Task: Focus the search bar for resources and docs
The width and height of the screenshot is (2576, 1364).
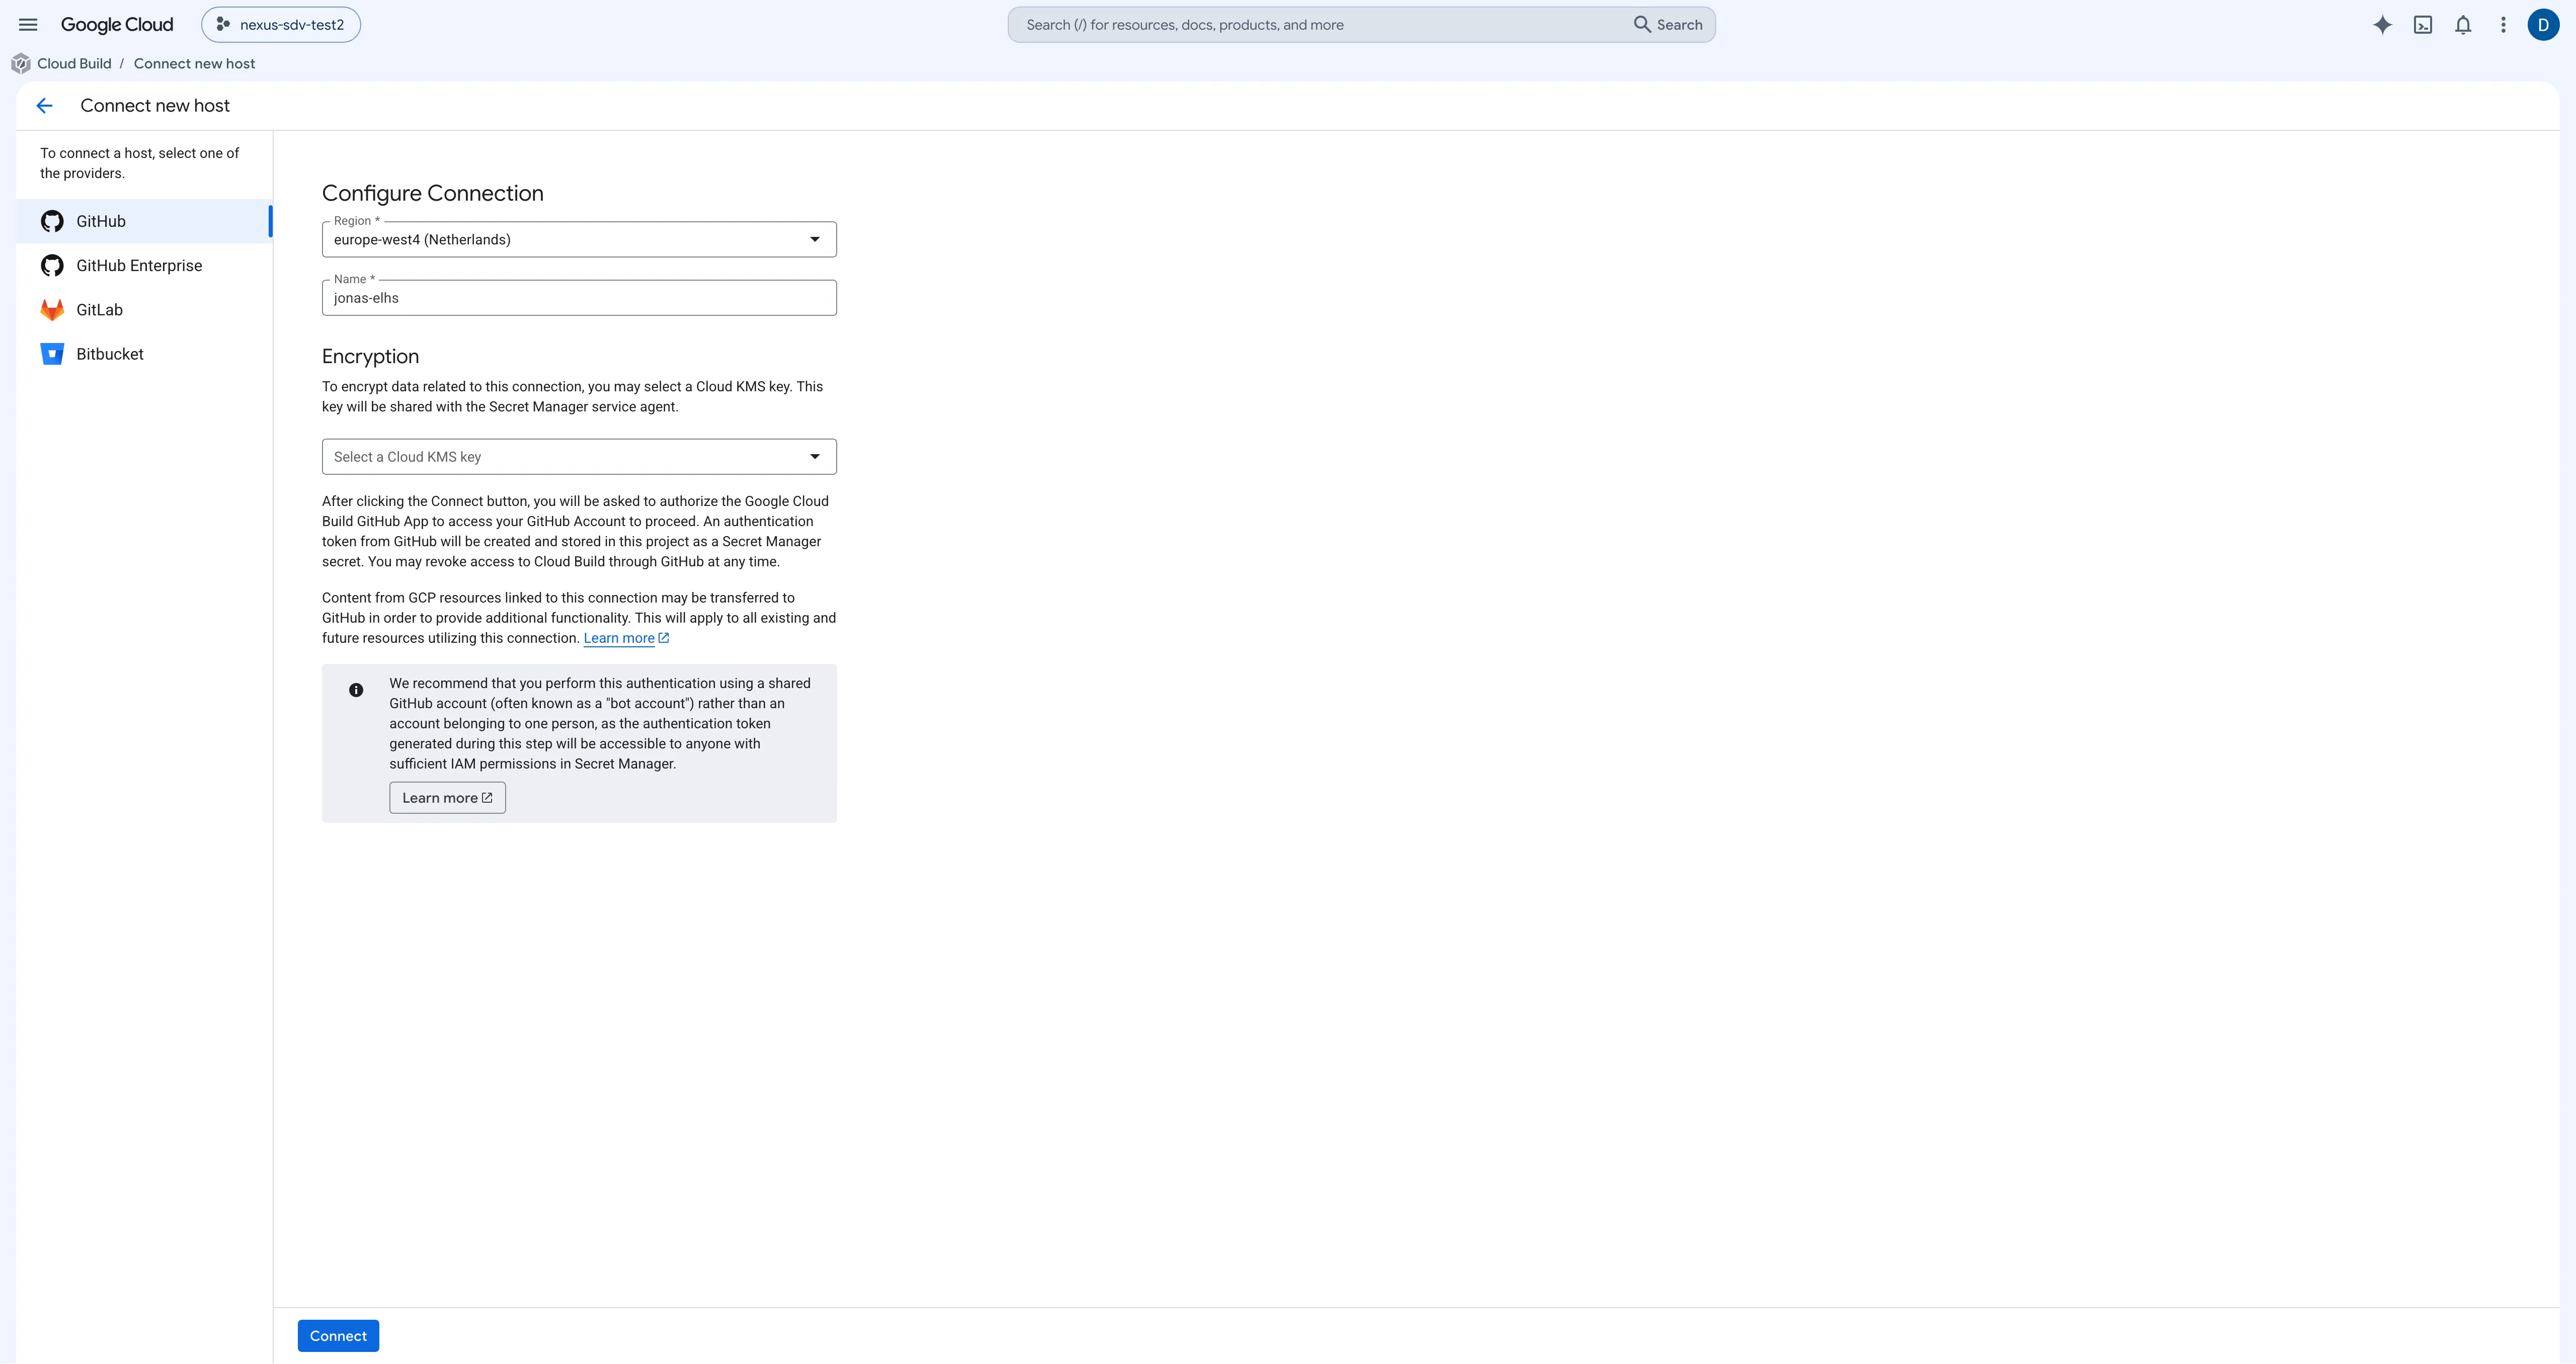Action: pos(1361,25)
